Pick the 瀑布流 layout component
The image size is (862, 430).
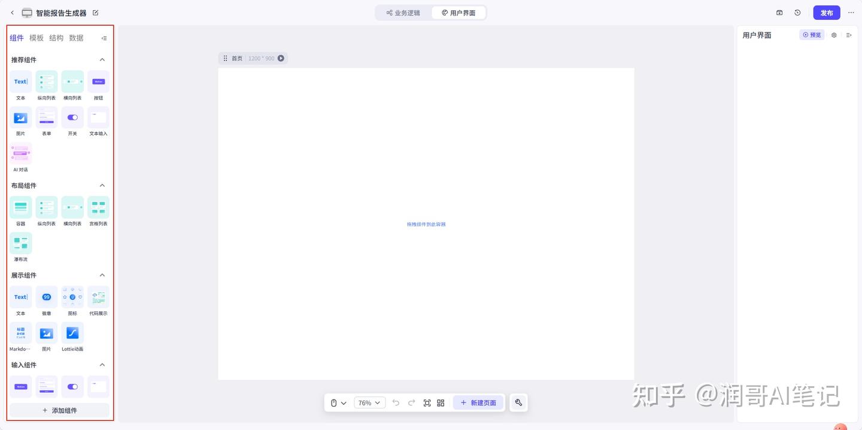[x=21, y=243]
